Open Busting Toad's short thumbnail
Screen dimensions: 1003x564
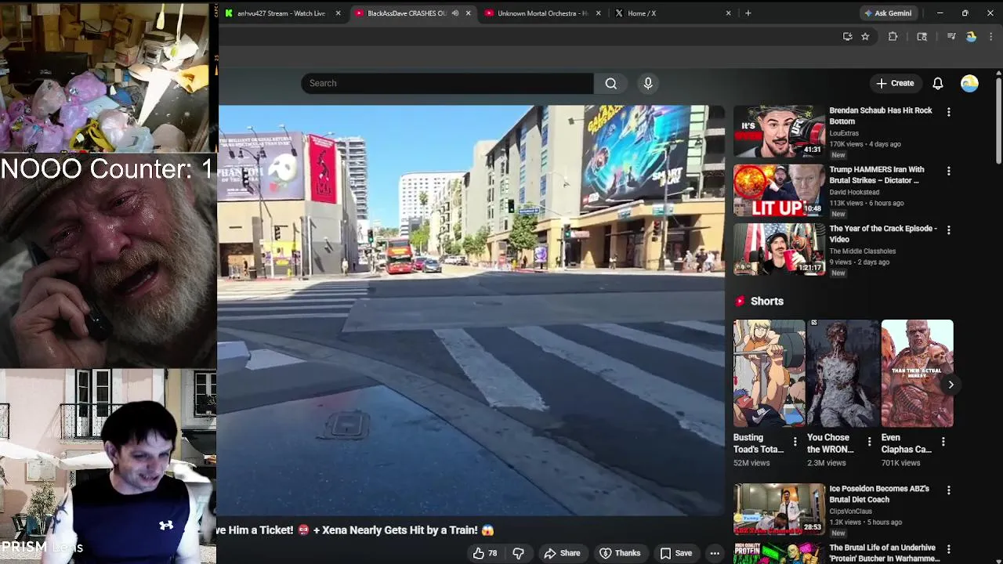pyautogui.click(x=769, y=373)
